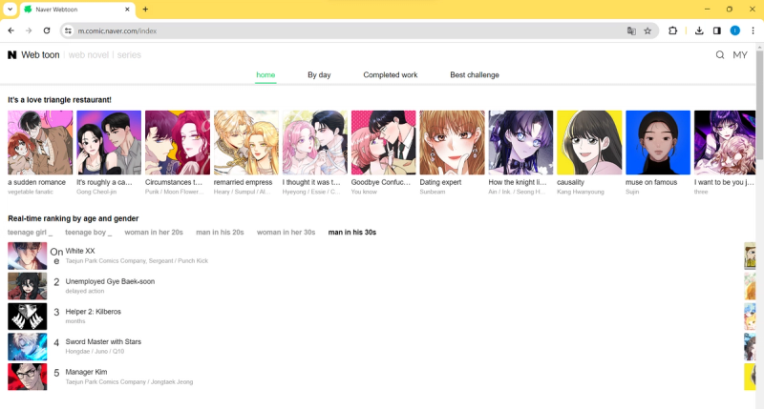Open the extensions puzzle icon
The height and width of the screenshot is (409, 764).
pyautogui.click(x=673, y=31)
